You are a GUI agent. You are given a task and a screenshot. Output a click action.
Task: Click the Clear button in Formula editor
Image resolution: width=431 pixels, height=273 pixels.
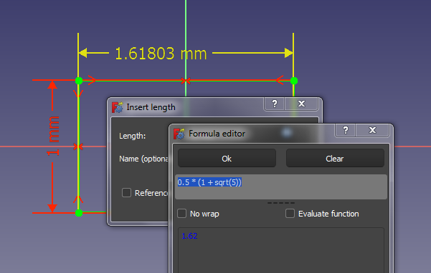pyautogui.click(x=335, y=158)
